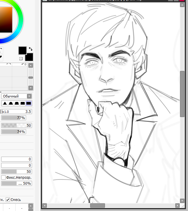Adjust the second slider showing 0
The height and width of the screenshot is (211, 188).
(17, 165)
